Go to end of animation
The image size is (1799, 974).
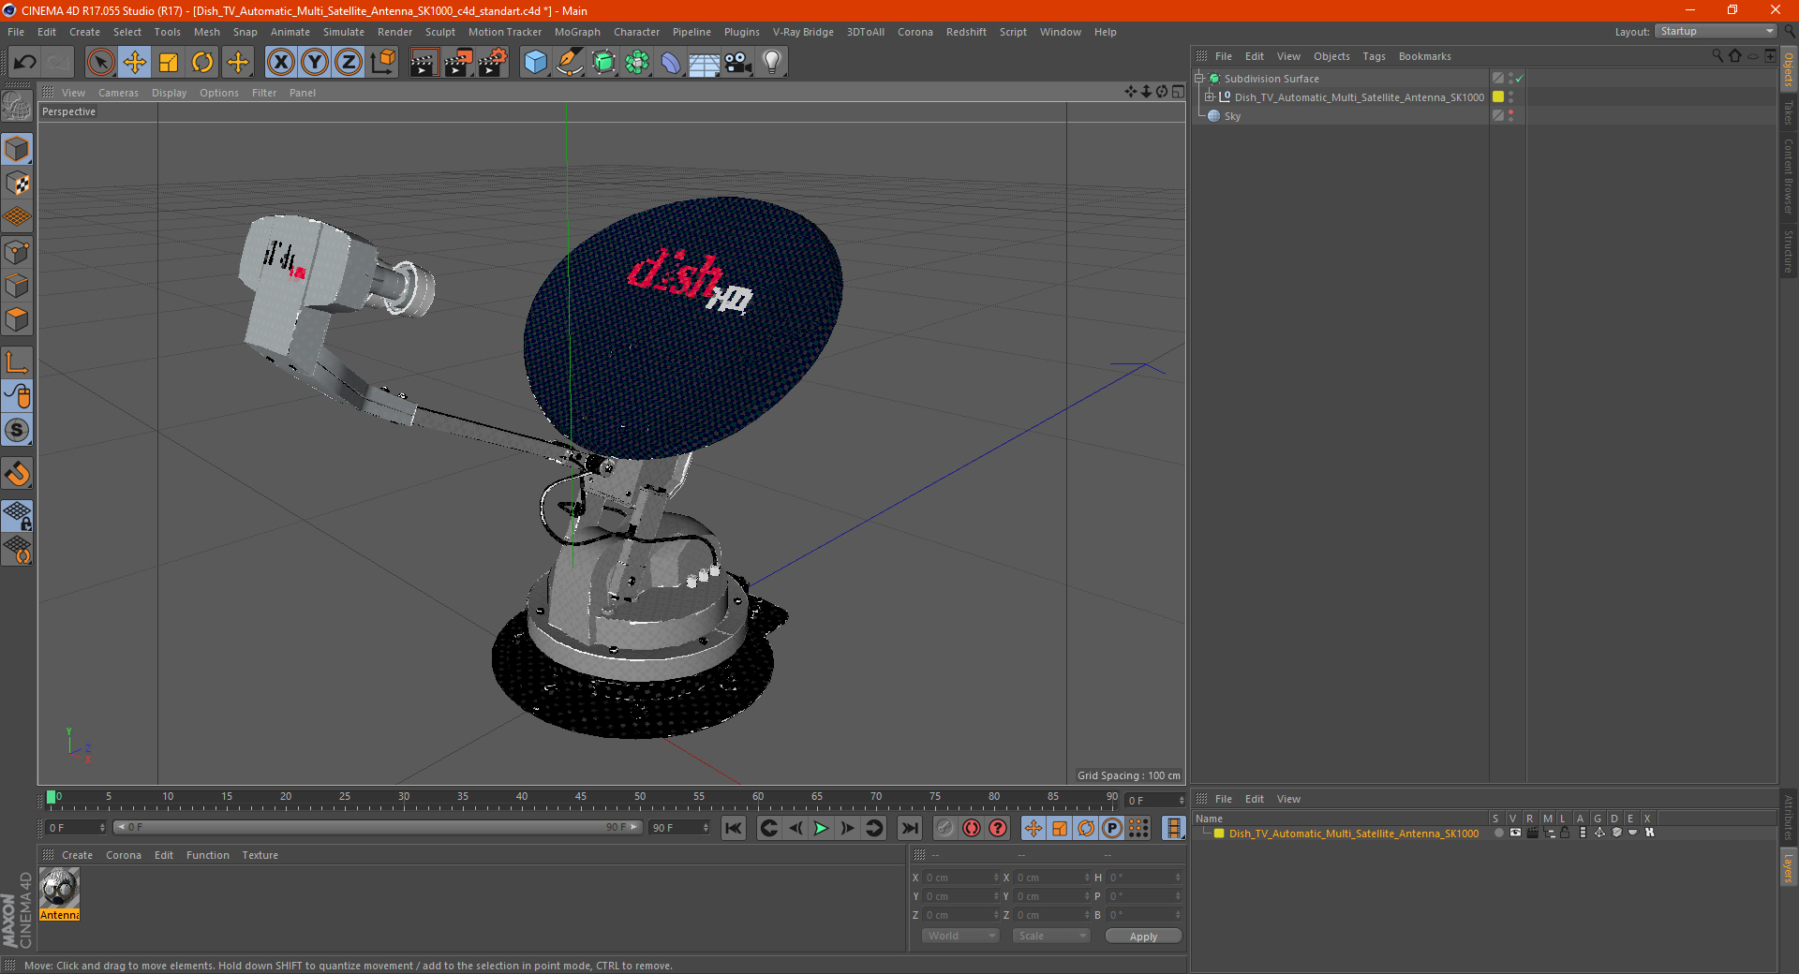tap(909, 828)
